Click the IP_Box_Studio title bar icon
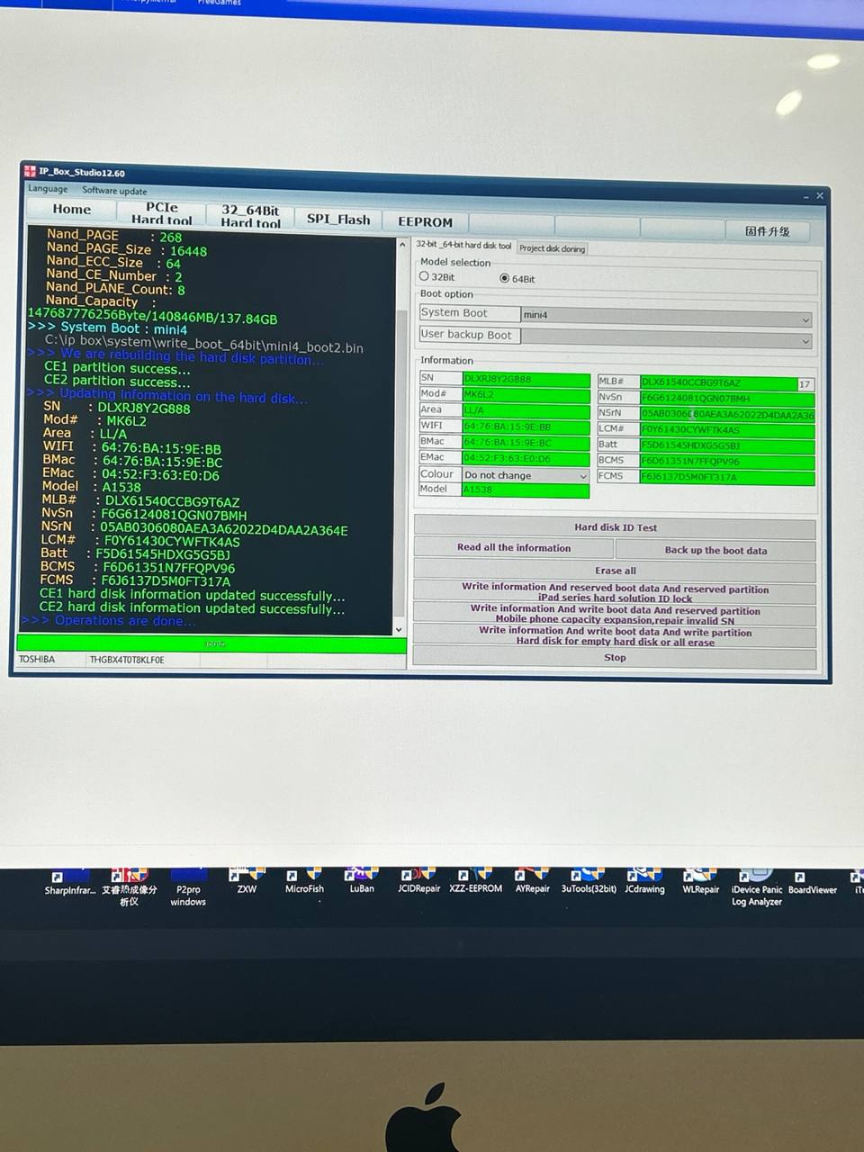864x1152 pixels. tap(30, 171)
